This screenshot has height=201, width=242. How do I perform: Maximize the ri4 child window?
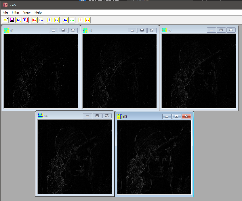pos(97,116)
